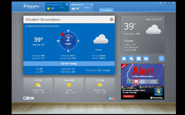The width and height of the screenshot is (185, 115).
Task: Click the Dew Point: 15° reading
Action: (x=38, y=58)
